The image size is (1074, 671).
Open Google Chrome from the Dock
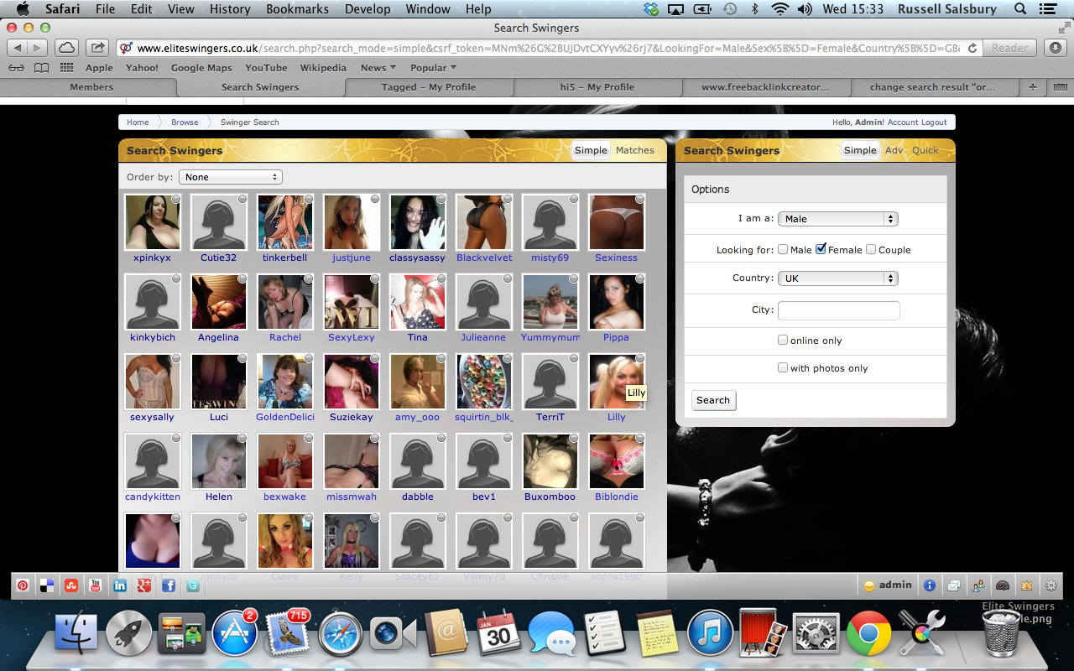pos(868,633)
